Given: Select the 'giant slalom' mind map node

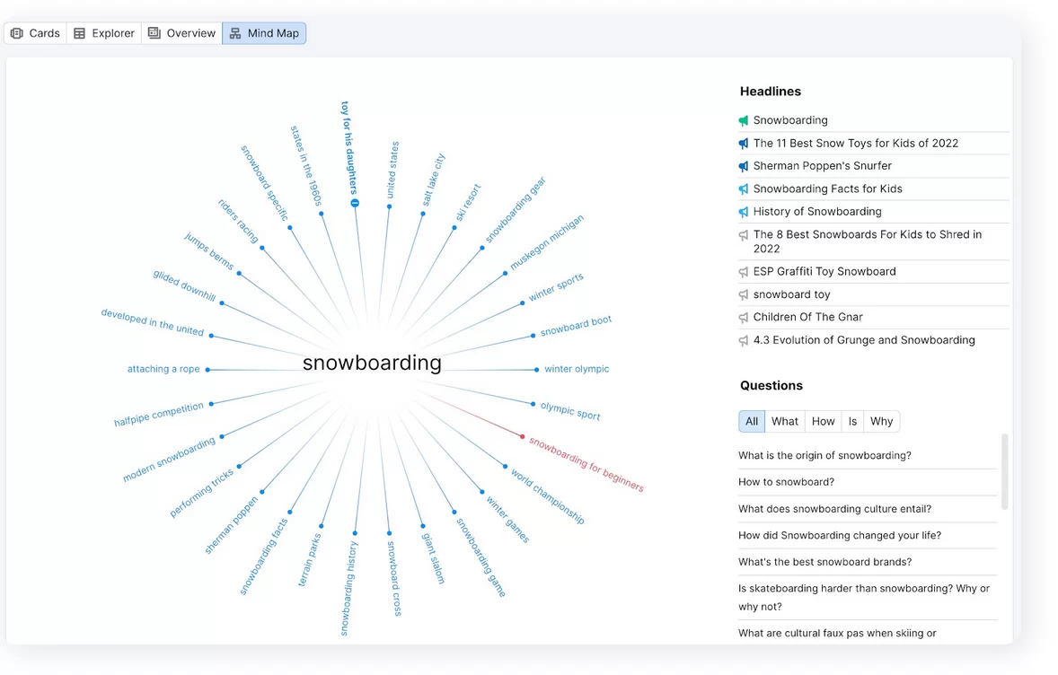Looking at the screenshot, I should [433, 558].
